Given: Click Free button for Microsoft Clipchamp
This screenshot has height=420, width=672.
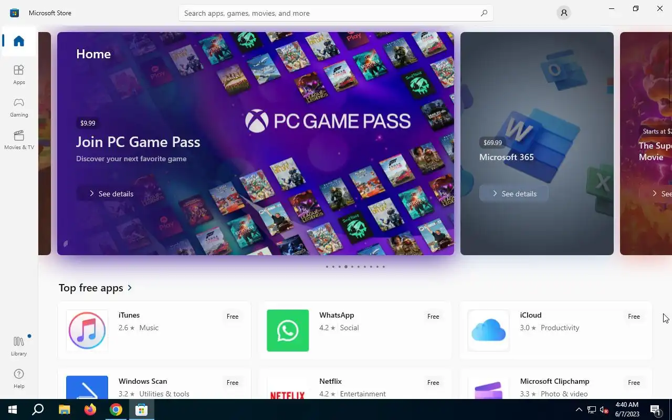Looking at the screenshot, I should 634,383.
